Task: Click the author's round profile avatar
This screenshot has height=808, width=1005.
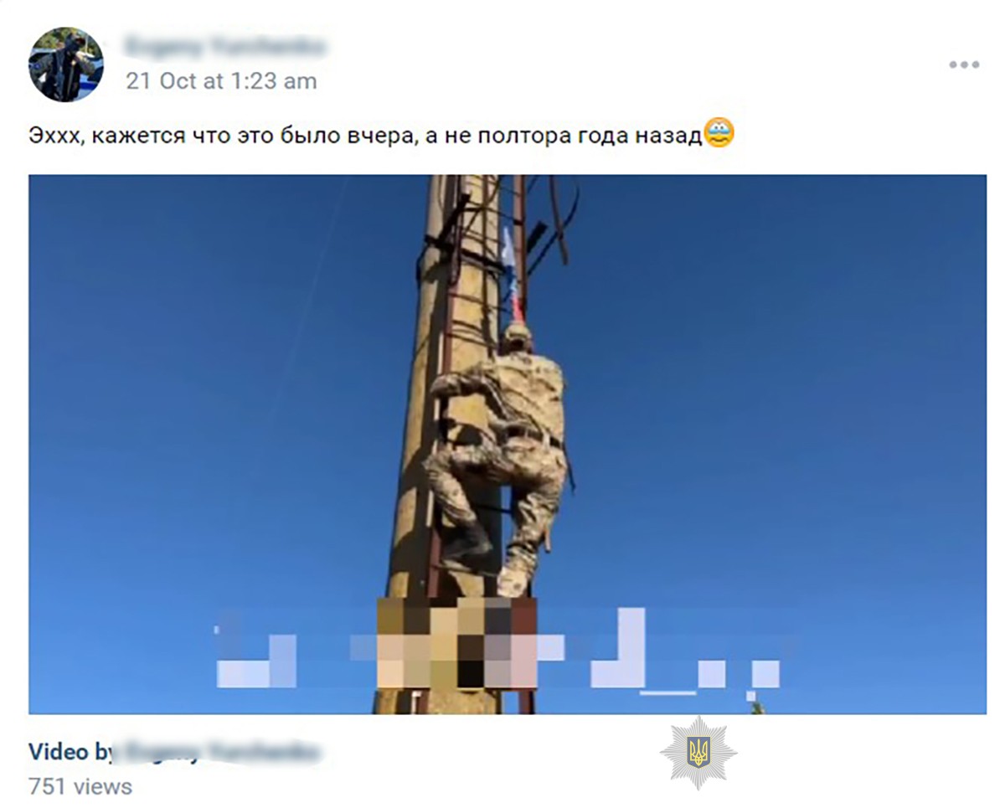Action: (x=66, y=64)
